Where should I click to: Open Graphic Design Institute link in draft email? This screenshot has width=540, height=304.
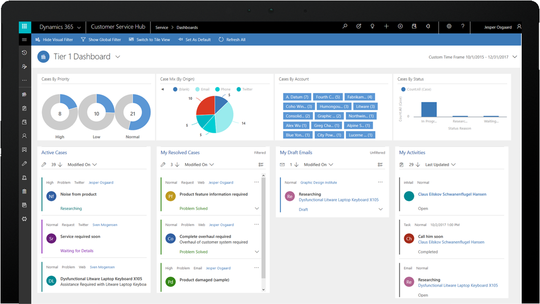(318, 183)
